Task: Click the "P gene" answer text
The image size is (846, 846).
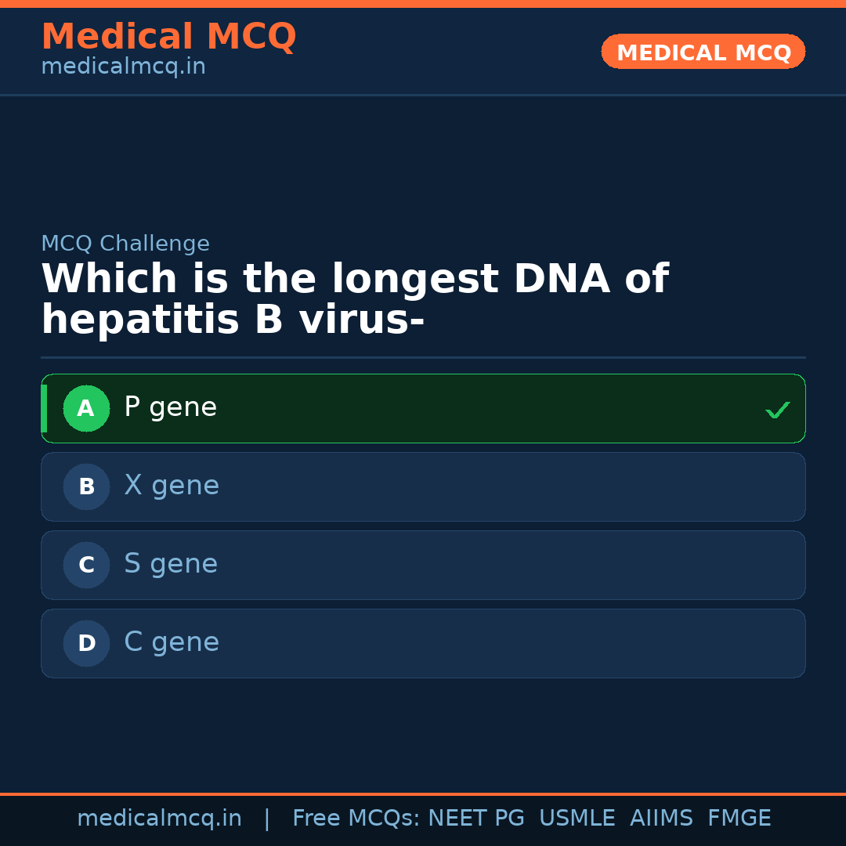Action: [170, 407]
